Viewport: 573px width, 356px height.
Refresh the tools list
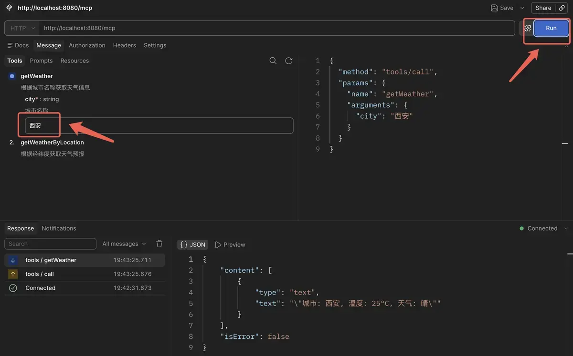pyautogui.click(x=288, y=61)
